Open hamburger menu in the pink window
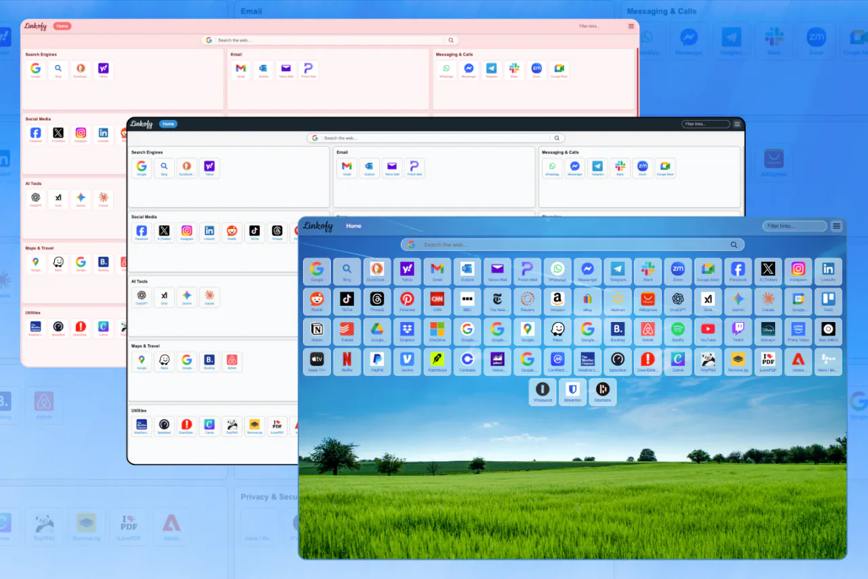Screen dimensions: 868x579 point(631,26)
